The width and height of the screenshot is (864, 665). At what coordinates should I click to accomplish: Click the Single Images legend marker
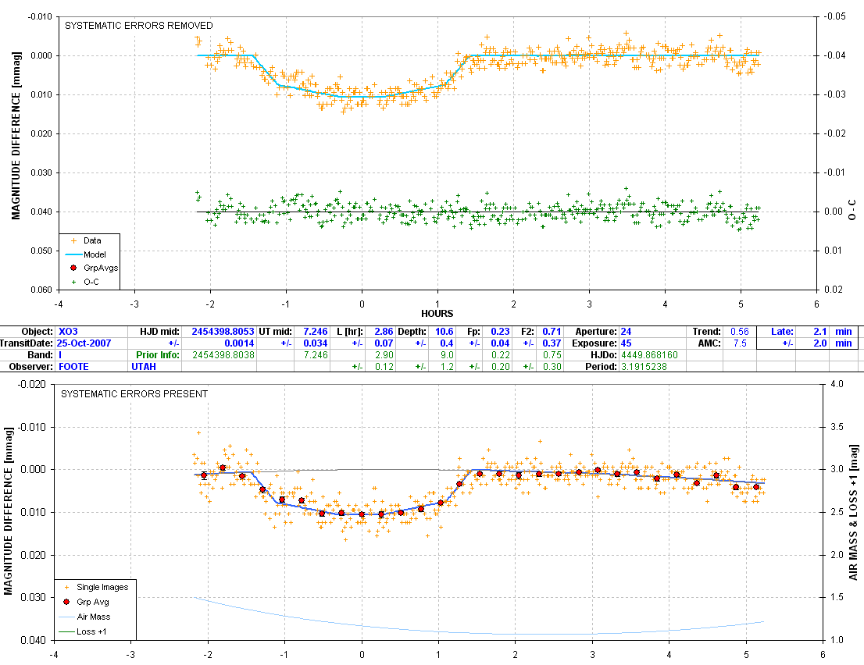[66, 587]
